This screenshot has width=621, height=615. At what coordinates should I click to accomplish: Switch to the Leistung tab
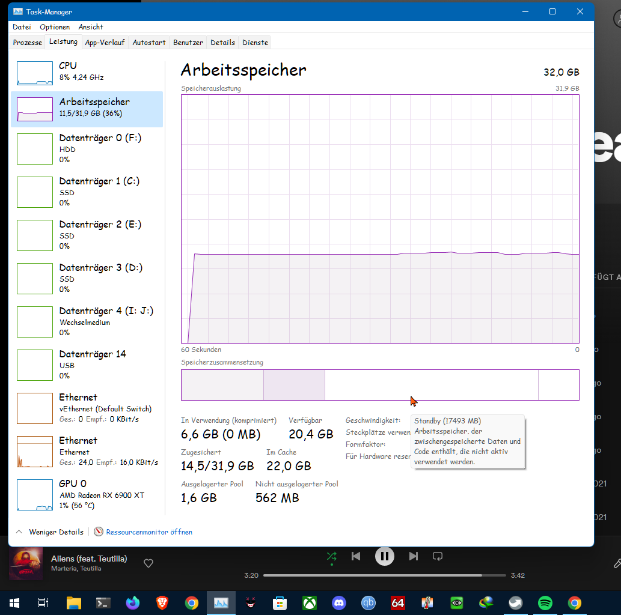[x=63, y=41]
